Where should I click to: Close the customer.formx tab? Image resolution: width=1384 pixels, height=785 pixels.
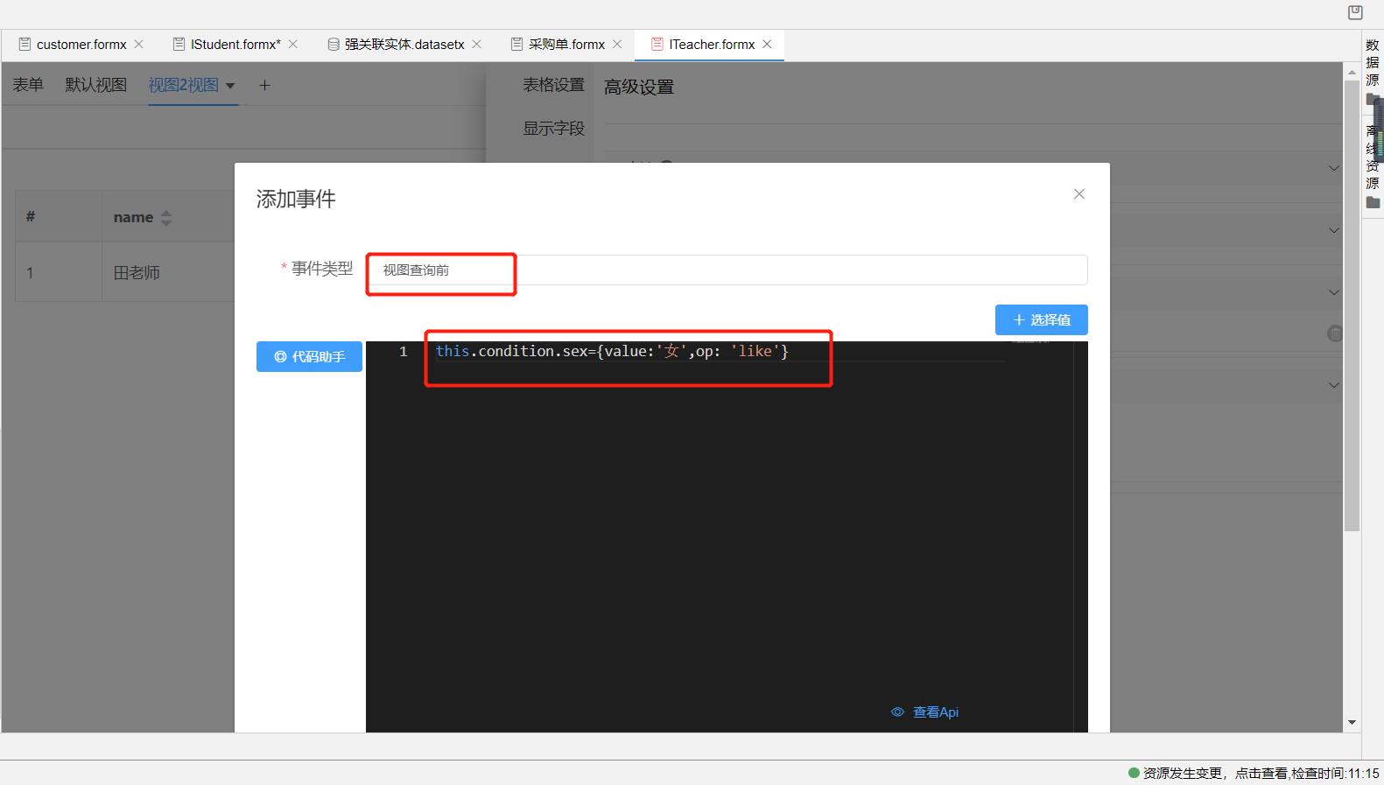[139, 44]
